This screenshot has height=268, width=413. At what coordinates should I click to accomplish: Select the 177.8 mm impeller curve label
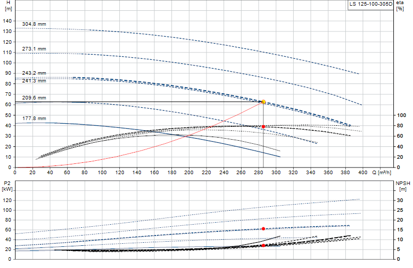[34, 119]
